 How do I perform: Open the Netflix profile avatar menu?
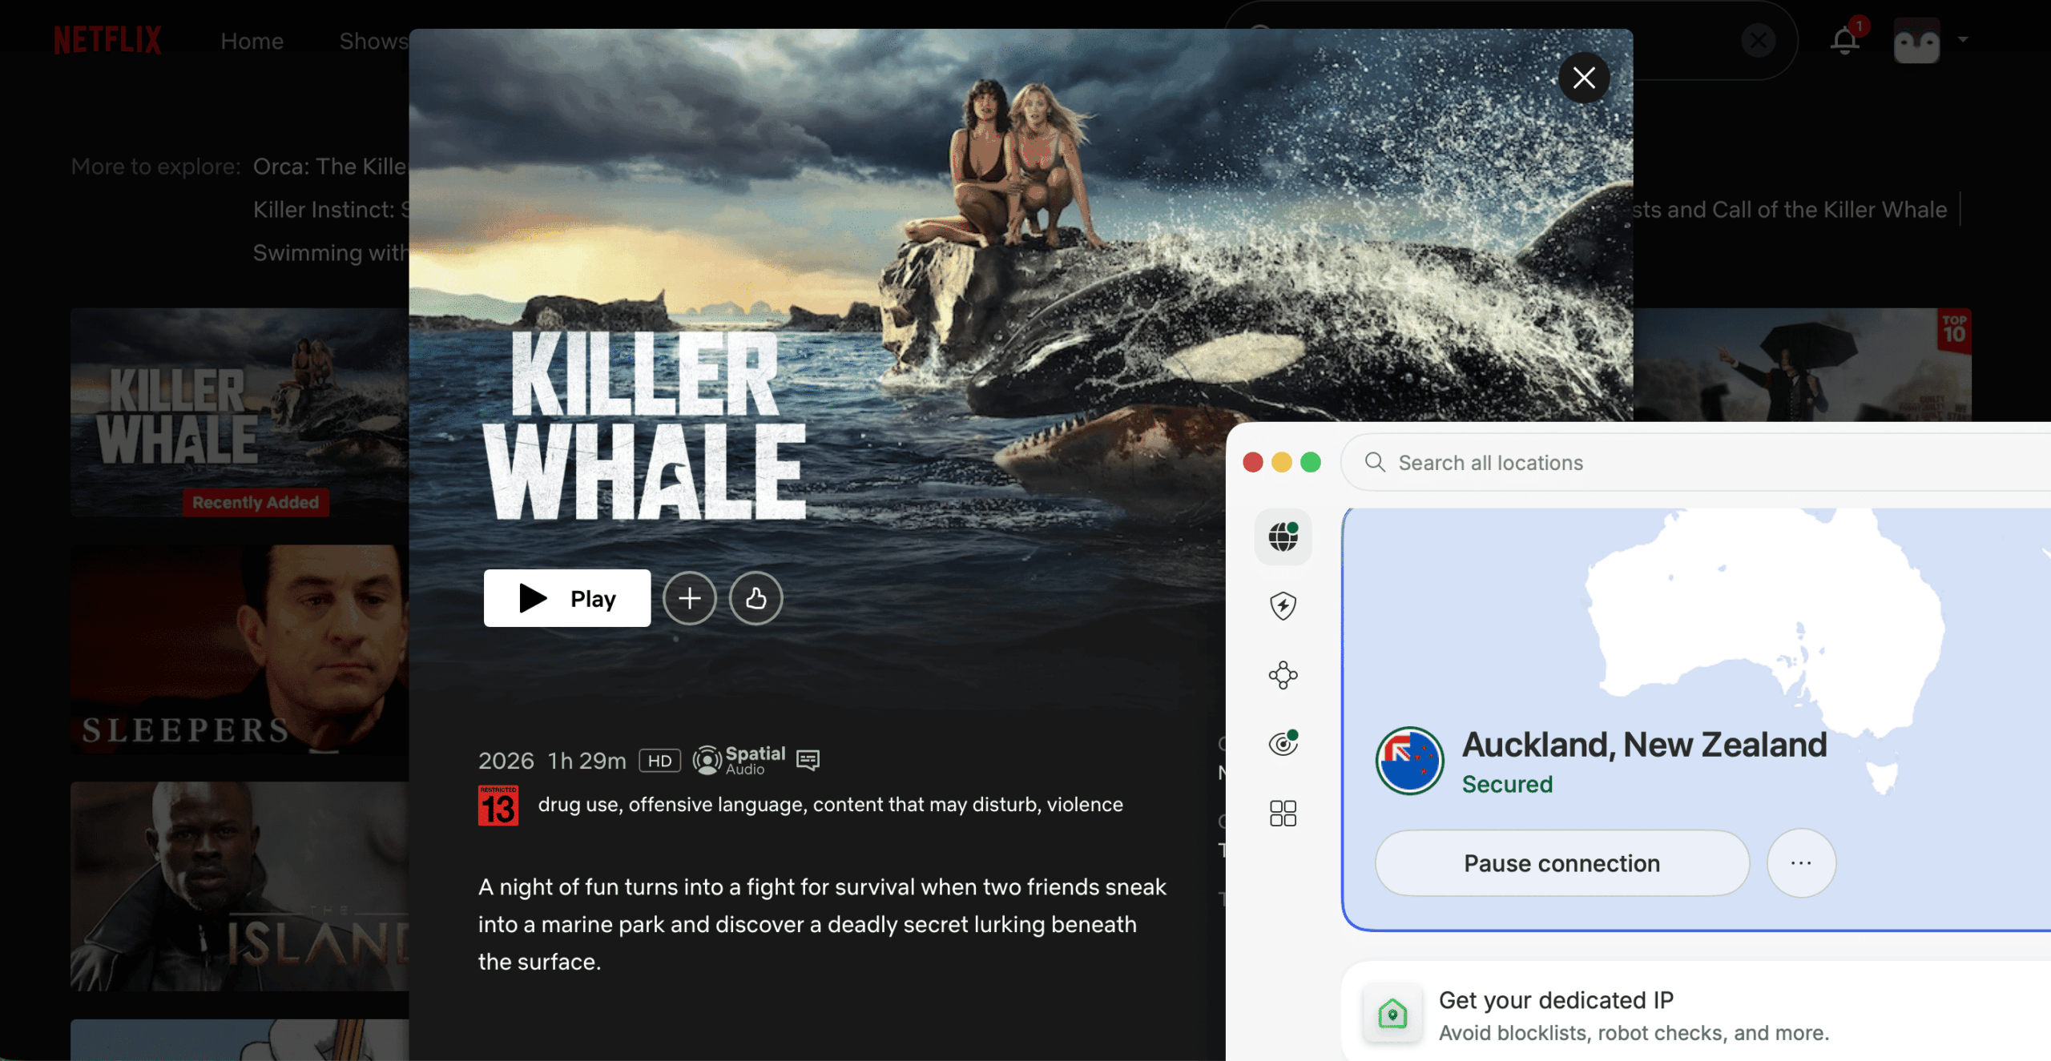[1916, 40]
